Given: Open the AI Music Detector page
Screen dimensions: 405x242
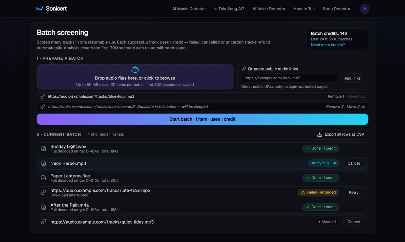Looking at the screenshot, I should tap(189, 9).
